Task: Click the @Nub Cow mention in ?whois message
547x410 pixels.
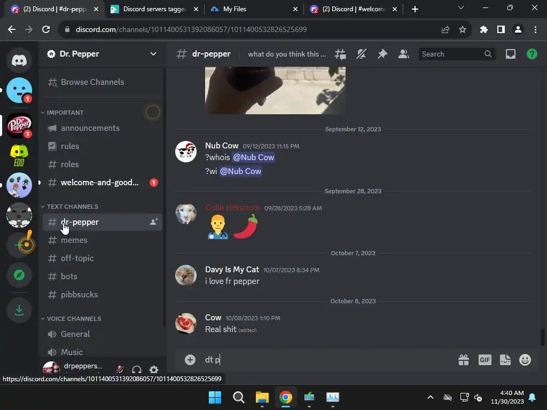Action: pyautogui.click(x=253, y=157)
